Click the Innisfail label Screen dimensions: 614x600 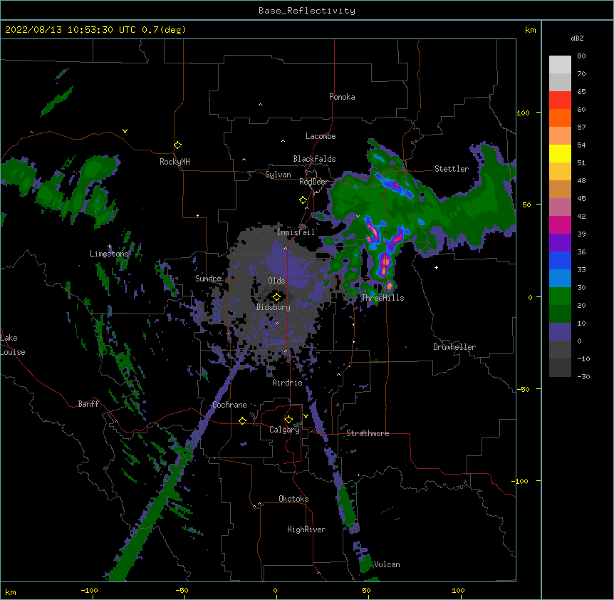click(x=296, y=232)
